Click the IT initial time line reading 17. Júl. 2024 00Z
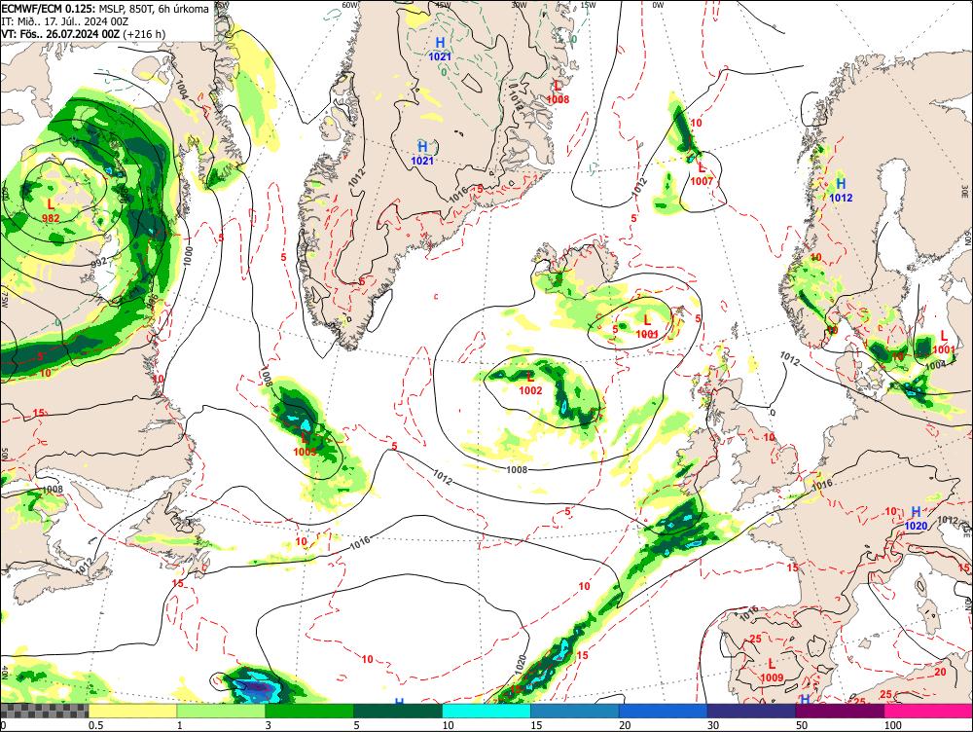The height and width of the screenshot is (732, 973). [x=65, y=21]
